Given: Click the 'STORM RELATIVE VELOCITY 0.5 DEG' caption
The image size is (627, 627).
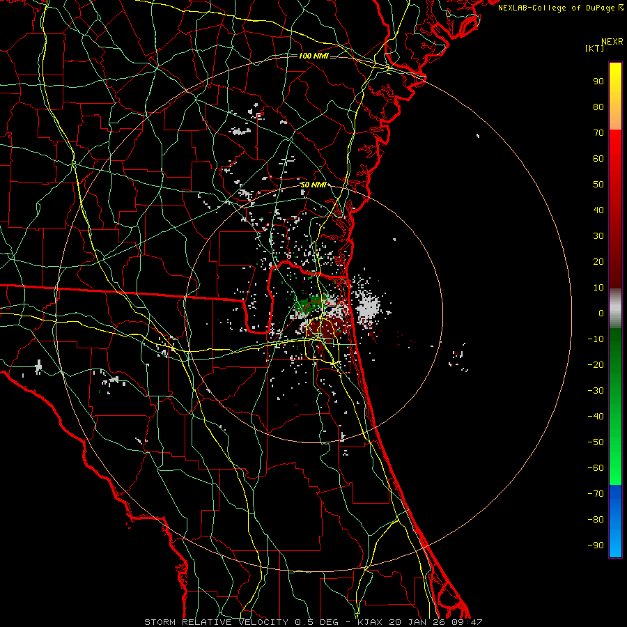Looking at the screenshot, I should click(241, 622).
